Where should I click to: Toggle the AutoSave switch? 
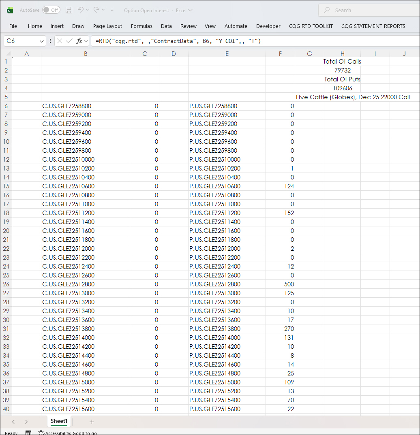[51, 10]
